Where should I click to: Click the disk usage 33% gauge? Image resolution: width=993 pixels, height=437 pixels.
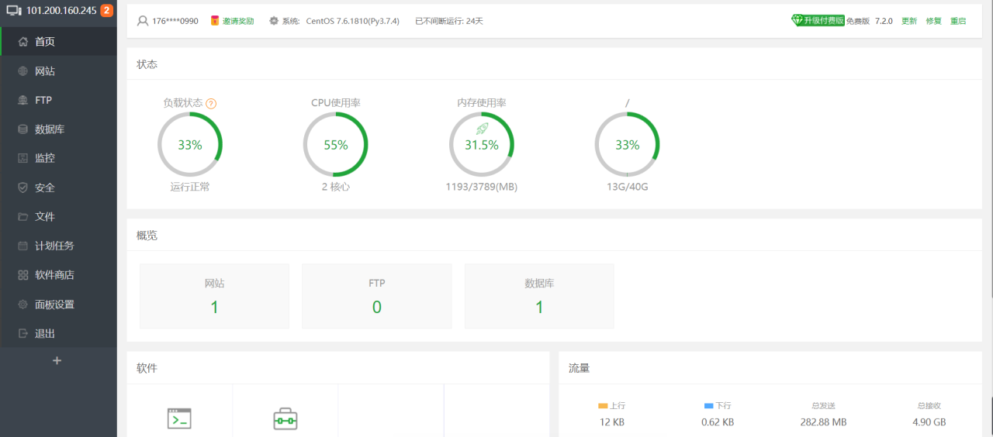(x=627, y=145)
